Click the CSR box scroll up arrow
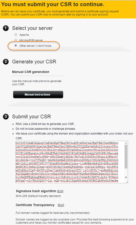136x225 pixels. [126, 143]
